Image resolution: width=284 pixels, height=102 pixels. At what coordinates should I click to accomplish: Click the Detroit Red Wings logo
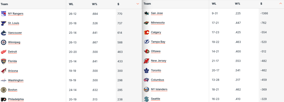click(3, 52)
